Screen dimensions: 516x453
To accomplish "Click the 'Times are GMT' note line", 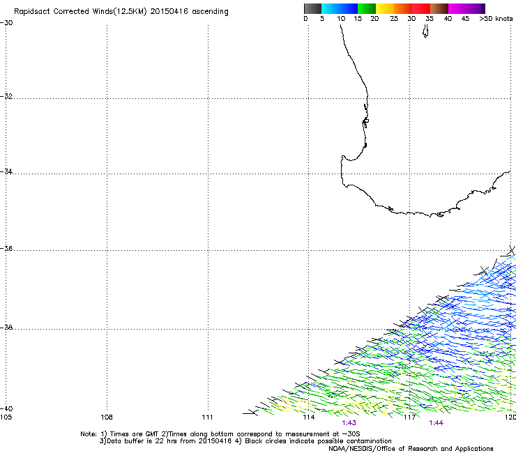I will [220, 434].
